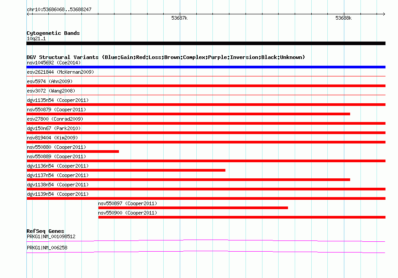
Task: Click the red bar under nsv550889
Action: 206,161
